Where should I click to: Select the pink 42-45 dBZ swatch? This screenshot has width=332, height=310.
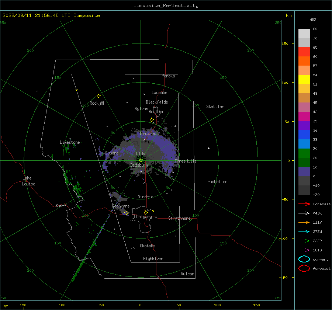304,107
